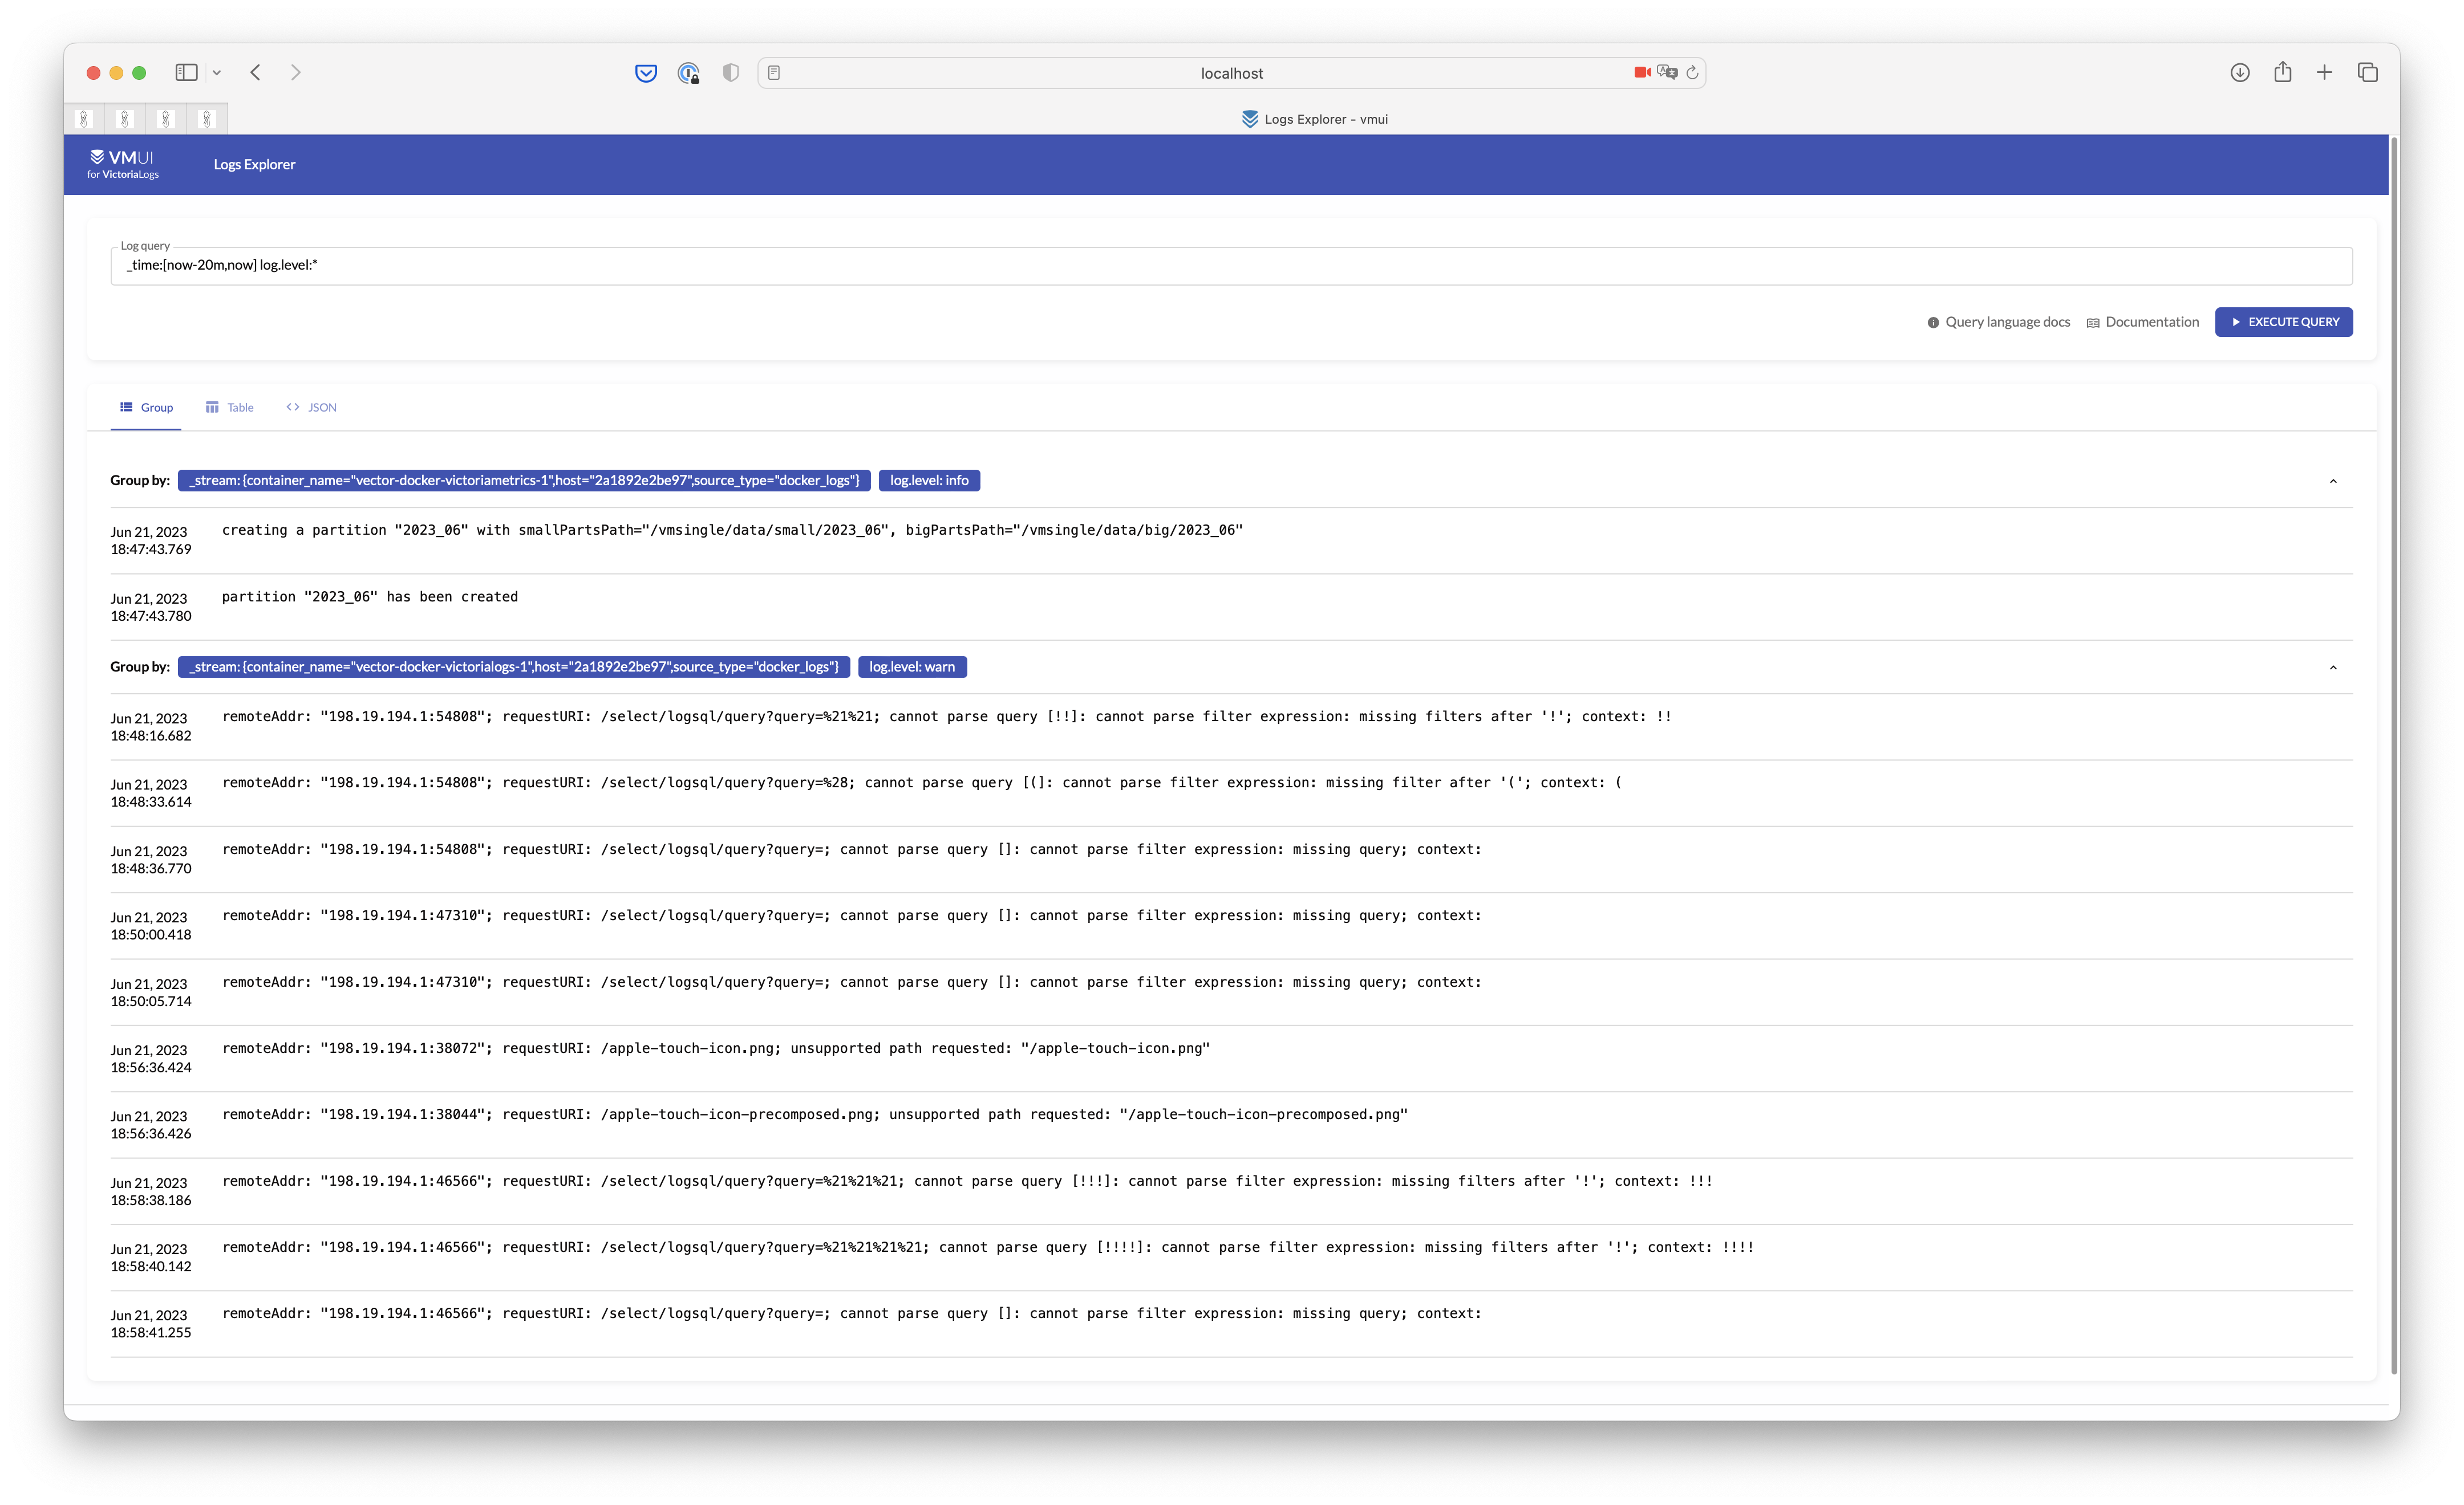Image resolution: width=2464 pixels, height=1505 pixels.
Task: Click the log row at 18:48:36.770
Action: click(x=1231, y=860)
